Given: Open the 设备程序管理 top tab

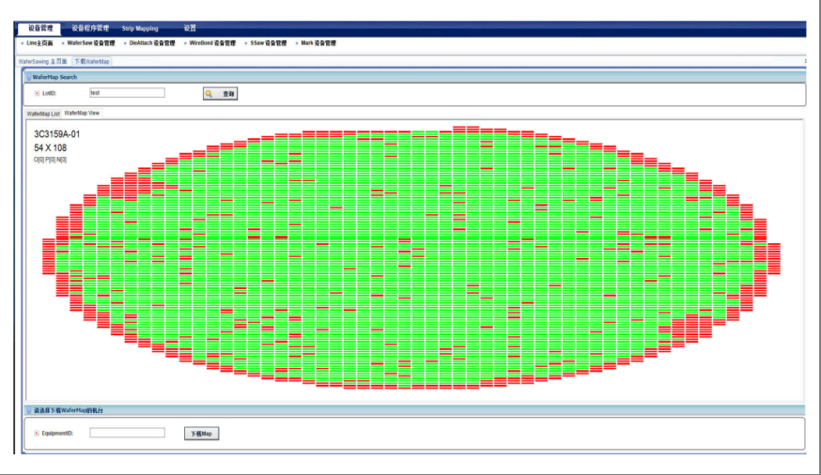Looking at the screenshot, I should pos(90,28).
